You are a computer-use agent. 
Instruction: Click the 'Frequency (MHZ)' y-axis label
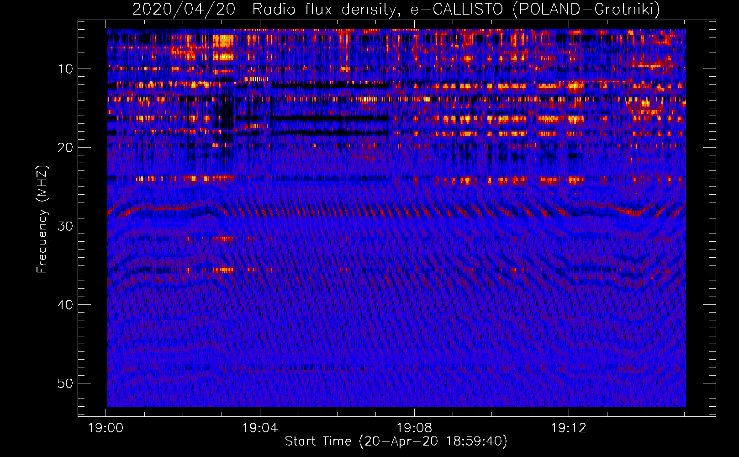(x=42, y=219)
